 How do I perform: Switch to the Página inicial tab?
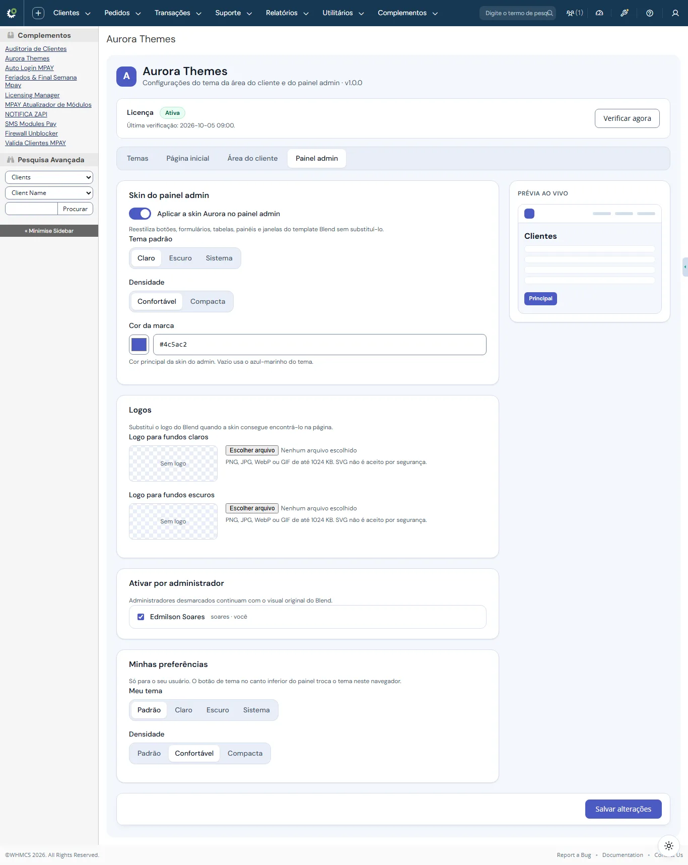pos(188,158)
